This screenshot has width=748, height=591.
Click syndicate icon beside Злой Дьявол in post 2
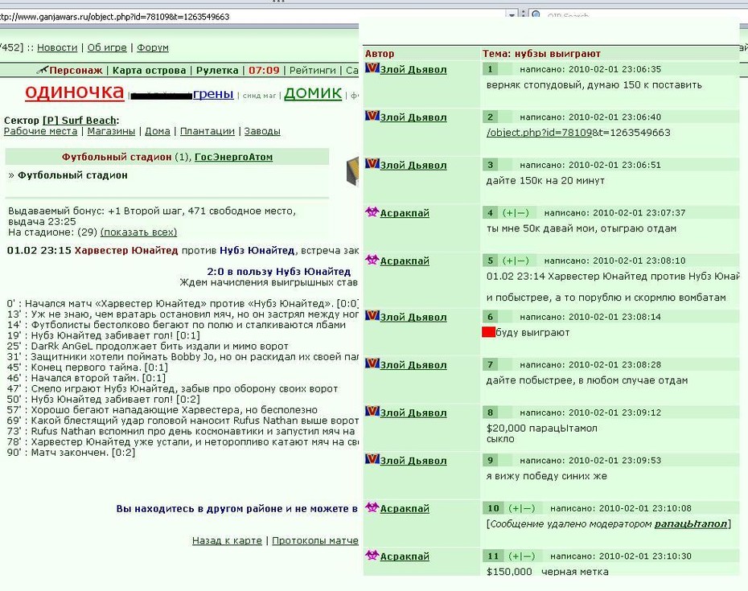tap(372, 116)
